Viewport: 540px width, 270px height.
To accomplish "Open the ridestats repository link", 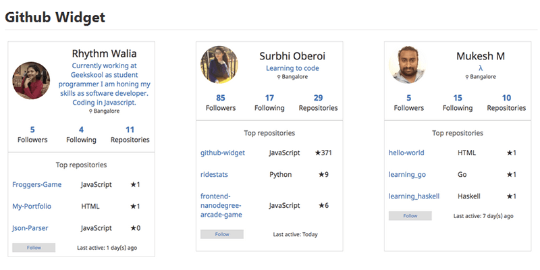I will coord(214,174).
